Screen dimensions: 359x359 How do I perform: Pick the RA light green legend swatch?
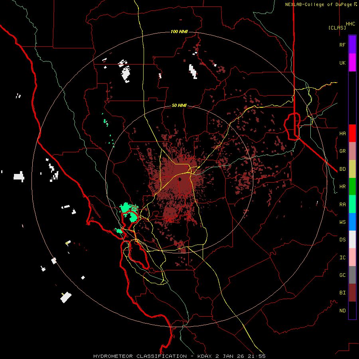point(352,204)
